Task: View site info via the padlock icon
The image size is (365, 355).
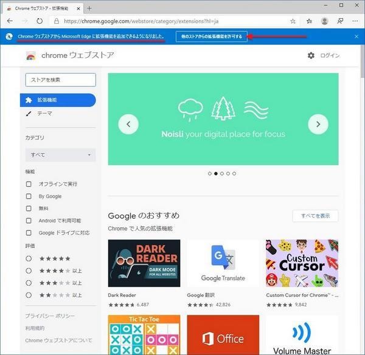Action: click(x=57, y=21)
